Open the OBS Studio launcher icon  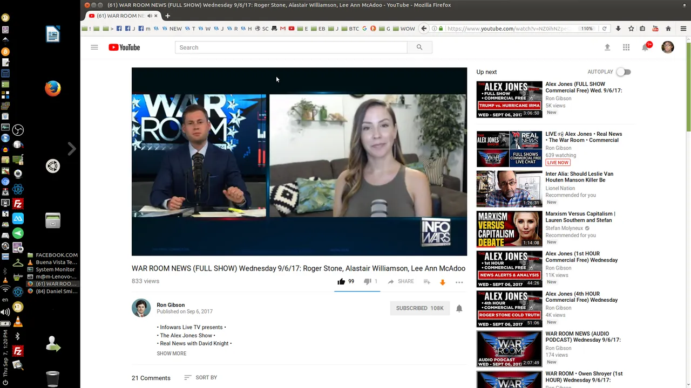click(18, 130)
